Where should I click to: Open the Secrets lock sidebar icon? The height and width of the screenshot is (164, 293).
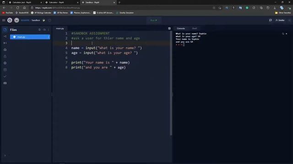[5, 56]
